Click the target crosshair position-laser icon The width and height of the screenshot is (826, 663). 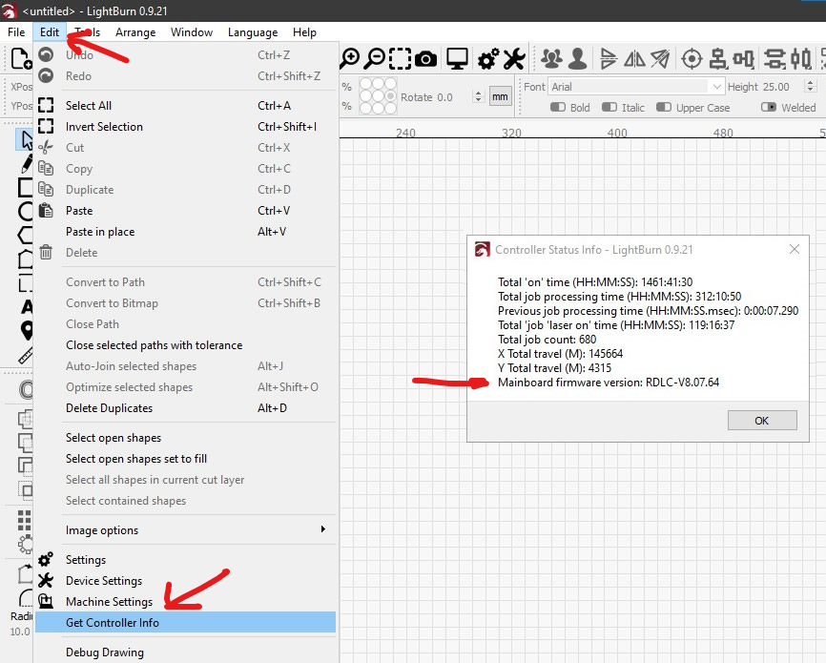[692, 58]
